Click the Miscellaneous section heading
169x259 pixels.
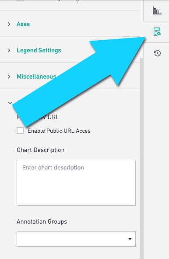[36, 76]
